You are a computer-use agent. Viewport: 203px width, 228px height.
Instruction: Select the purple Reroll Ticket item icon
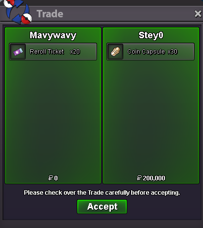(18, 52)
